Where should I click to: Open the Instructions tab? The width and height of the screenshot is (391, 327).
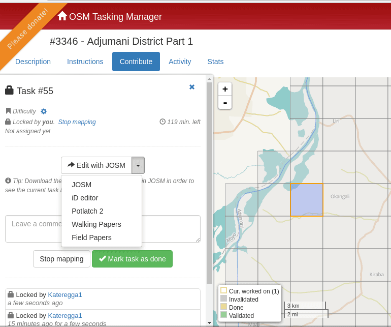pos(85,62)
